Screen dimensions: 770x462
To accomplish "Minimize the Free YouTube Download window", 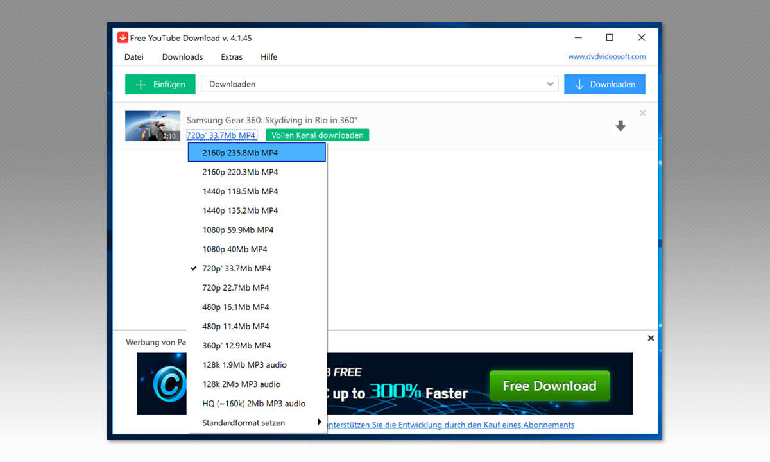I will pos(577,38).
